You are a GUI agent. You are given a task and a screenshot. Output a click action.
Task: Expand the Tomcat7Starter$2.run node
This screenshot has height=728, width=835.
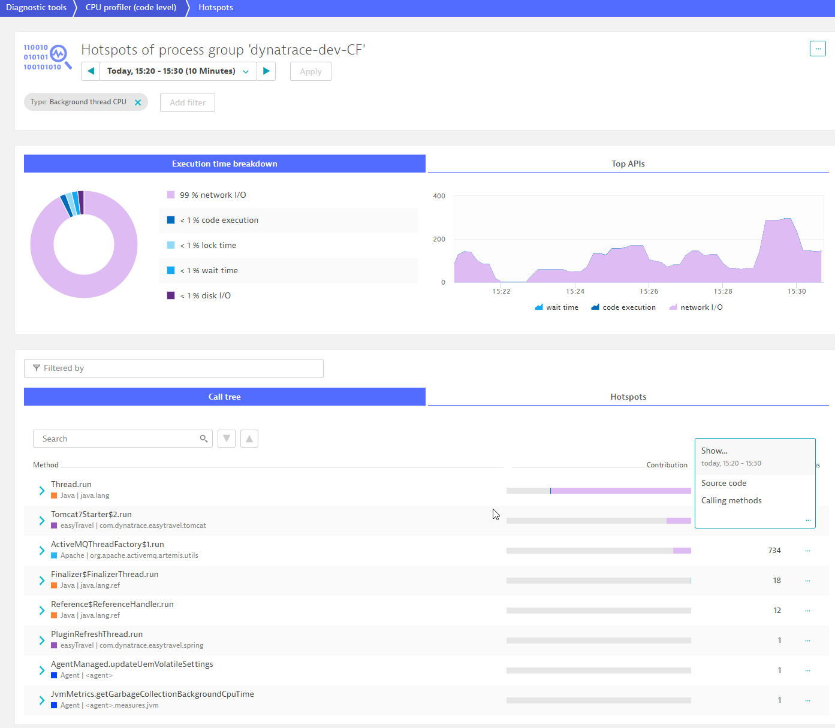(42, 521)
